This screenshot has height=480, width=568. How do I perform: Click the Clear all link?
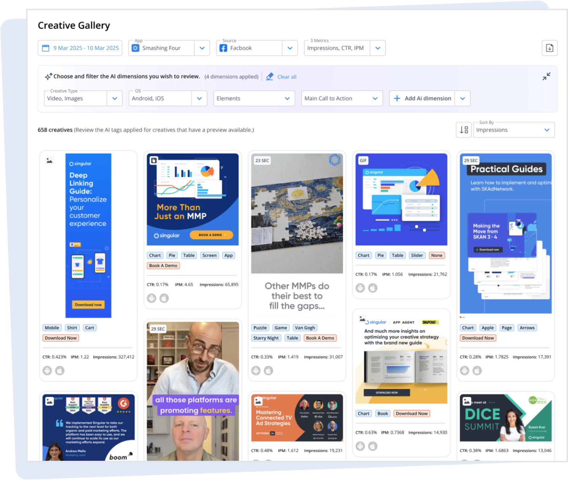pyautogui.click(x=287, y=77)
